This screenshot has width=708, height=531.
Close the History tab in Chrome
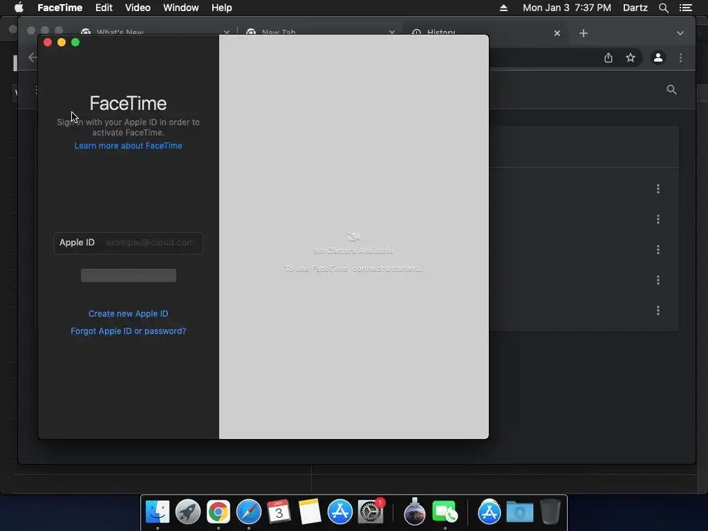click(557, 33)
